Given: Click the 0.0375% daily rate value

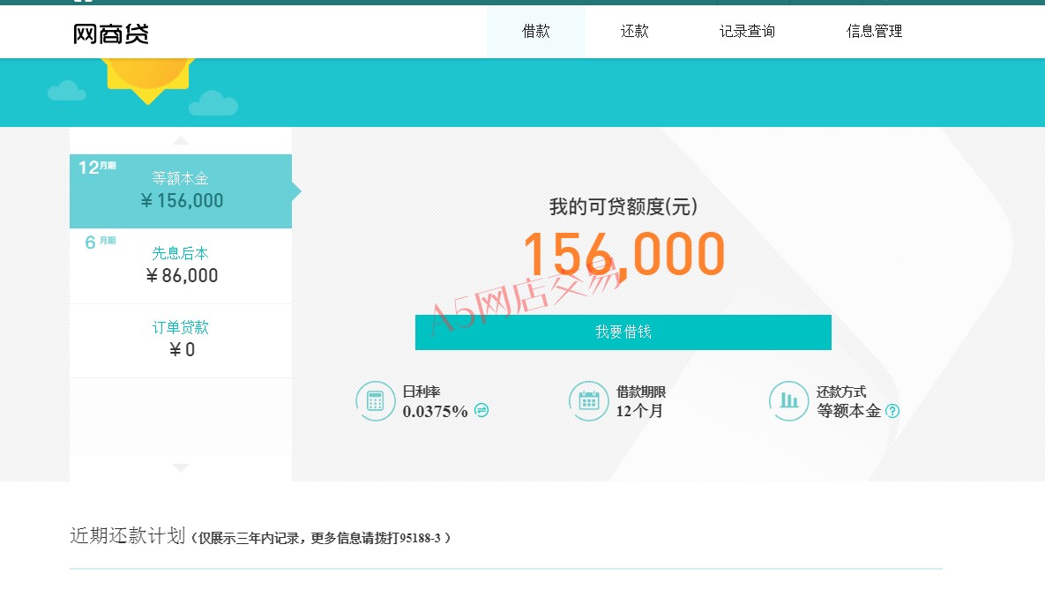Looking at the screenshot, I should pyautogui.click(x=435, y=412).
